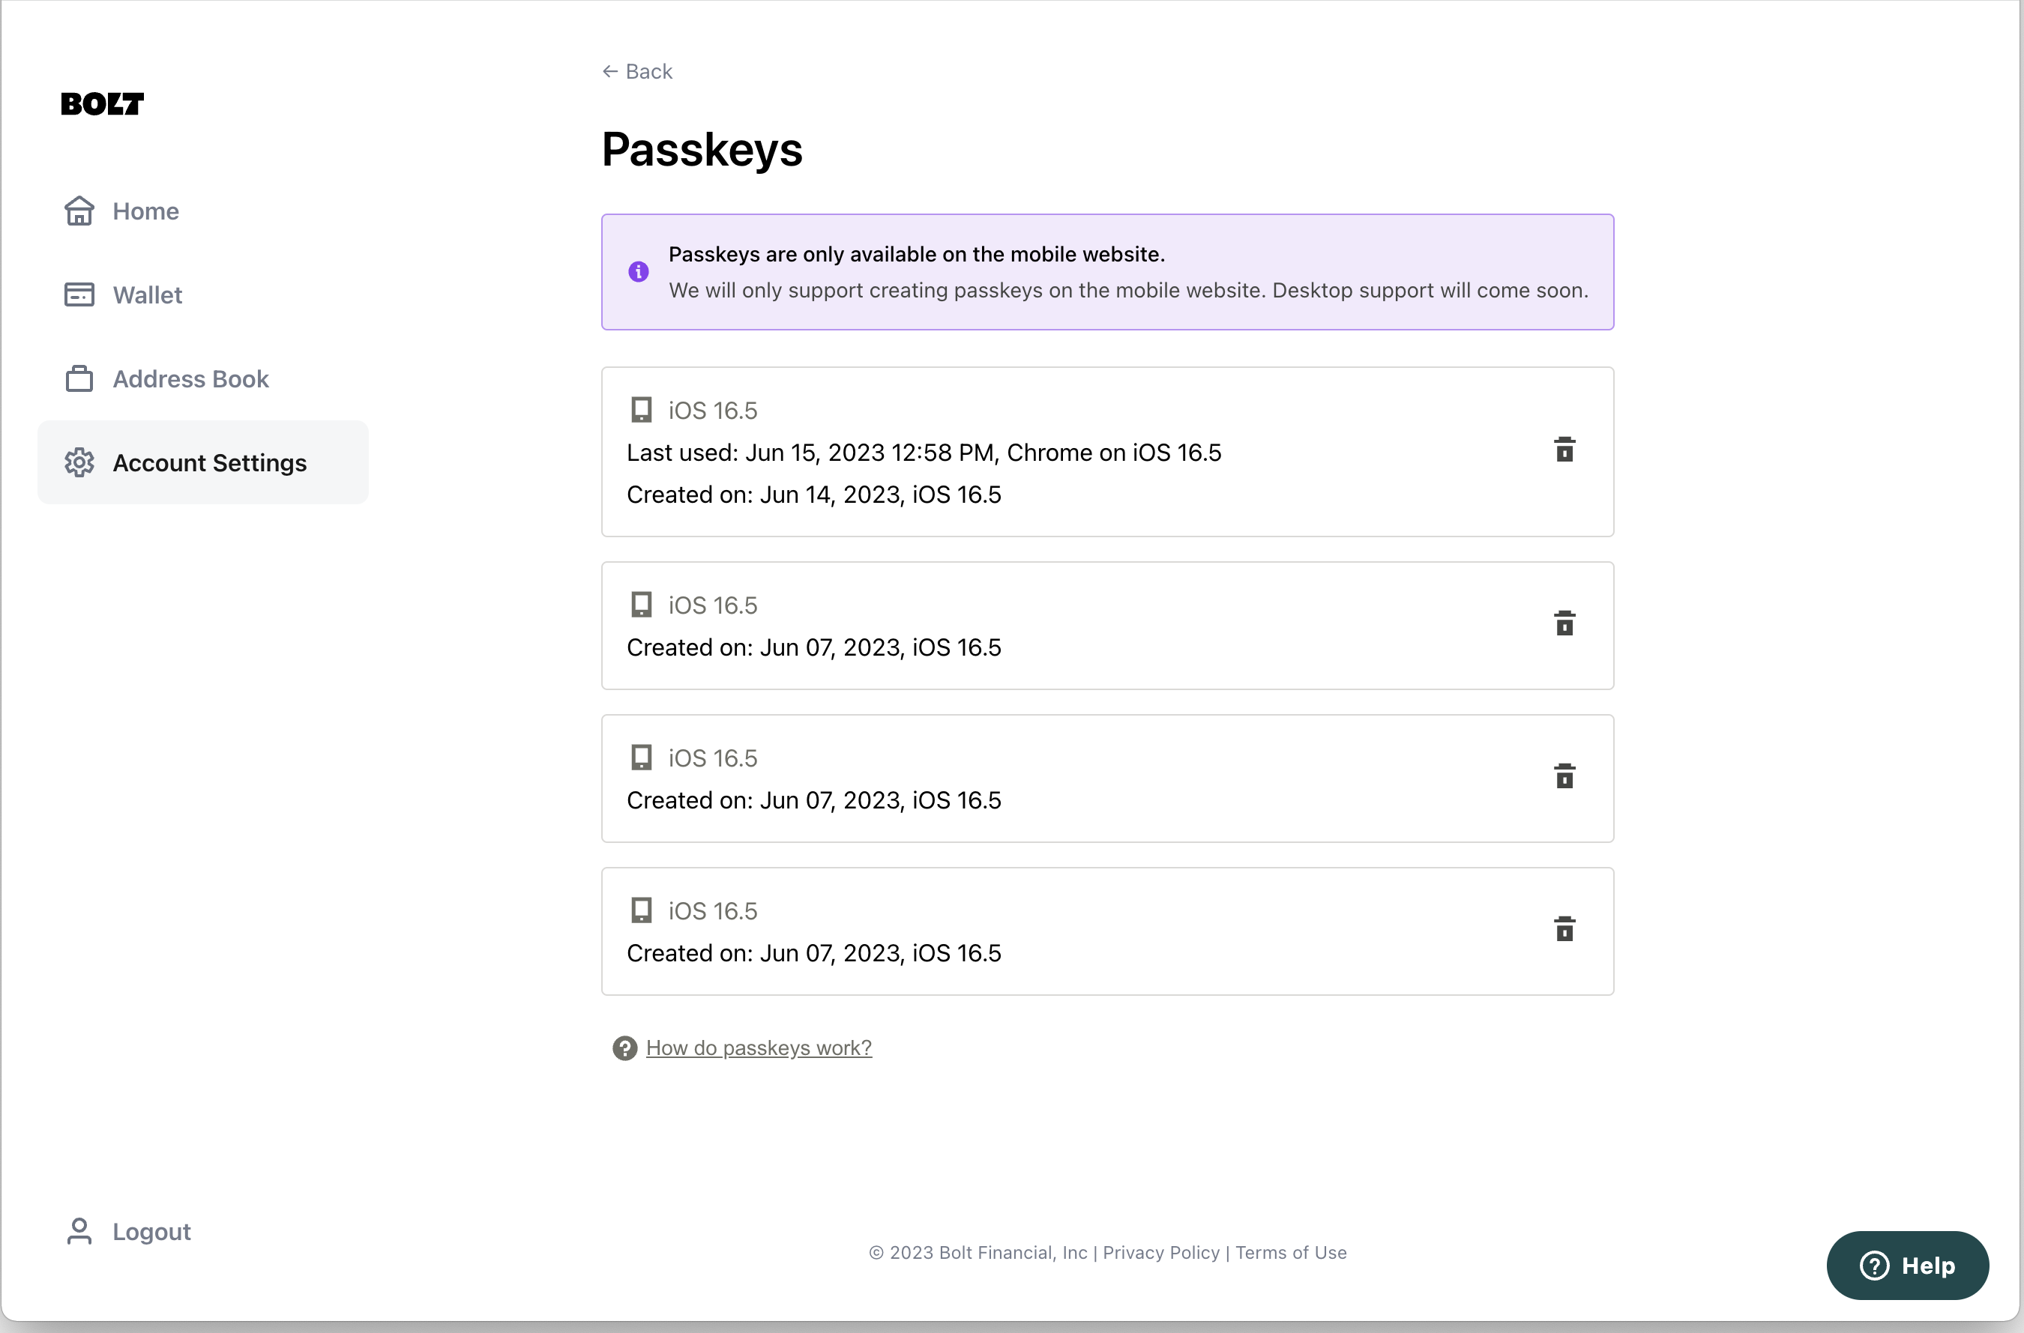Delete the third iOS 16.5 passkey

pyautogui.click(x=1563, y=776)
